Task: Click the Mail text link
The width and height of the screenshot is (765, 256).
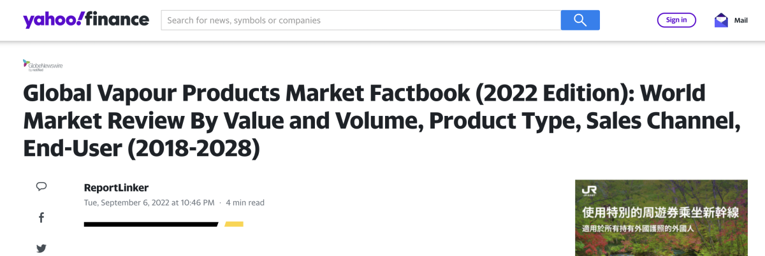Action: click(741, 20)
